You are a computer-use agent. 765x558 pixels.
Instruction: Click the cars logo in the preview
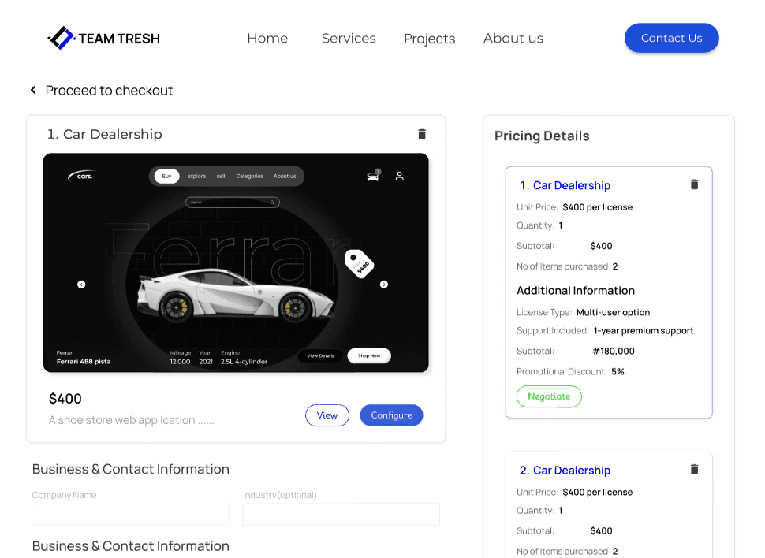[80, 176]
